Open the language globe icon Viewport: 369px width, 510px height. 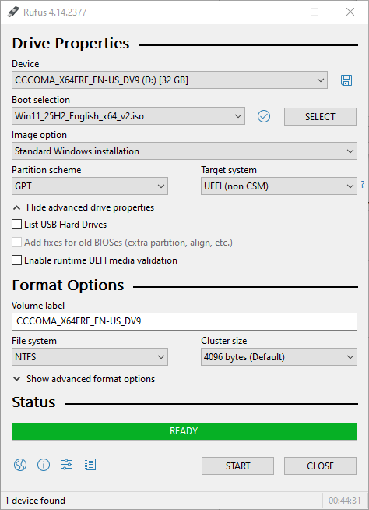pyautogui.click(x=20, y=465)
